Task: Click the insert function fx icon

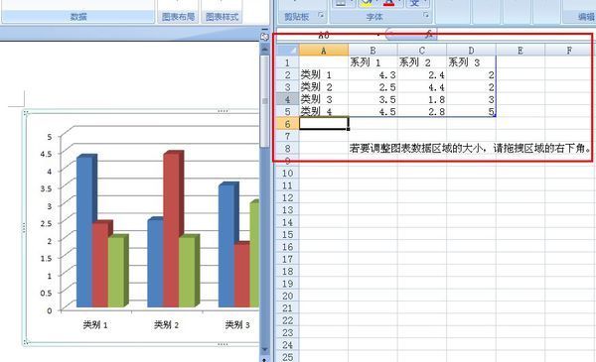Action: click(429, 35)
